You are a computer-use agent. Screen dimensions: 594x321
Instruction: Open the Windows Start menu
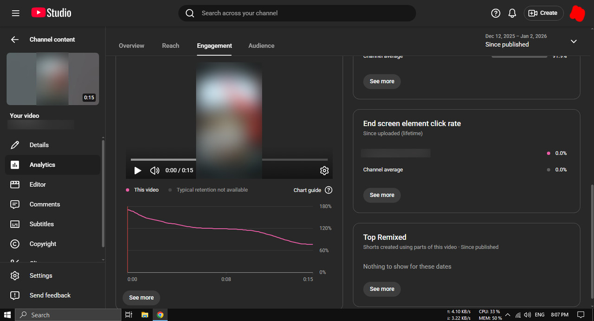coord(7,315)
